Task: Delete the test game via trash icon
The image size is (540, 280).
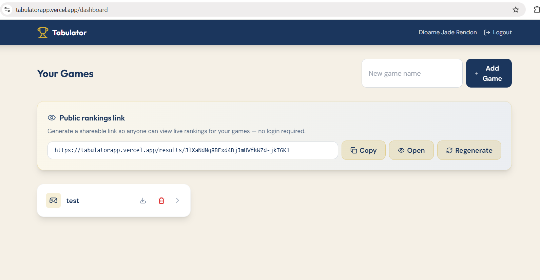Action: pos(161,201)
